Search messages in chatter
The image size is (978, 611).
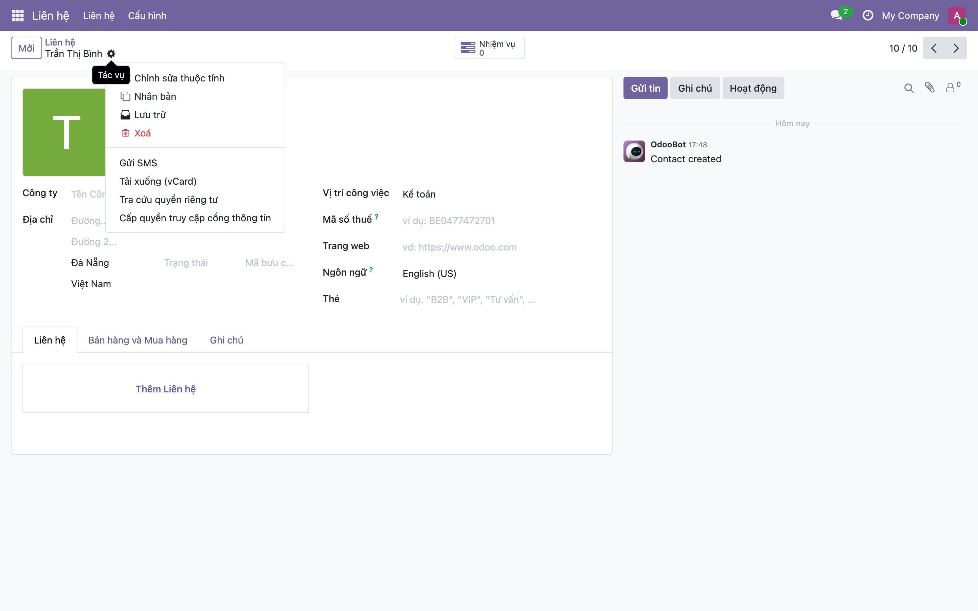908,88
